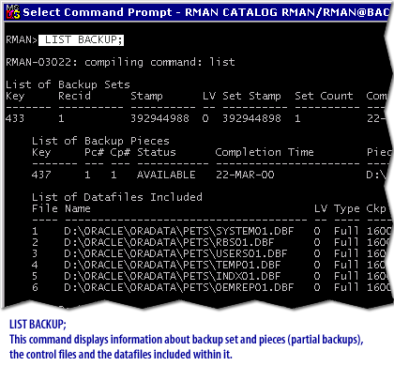Click the Type column header

coord(347,208)
